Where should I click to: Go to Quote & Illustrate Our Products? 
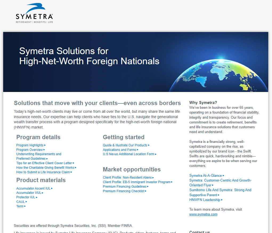[125, 145]
